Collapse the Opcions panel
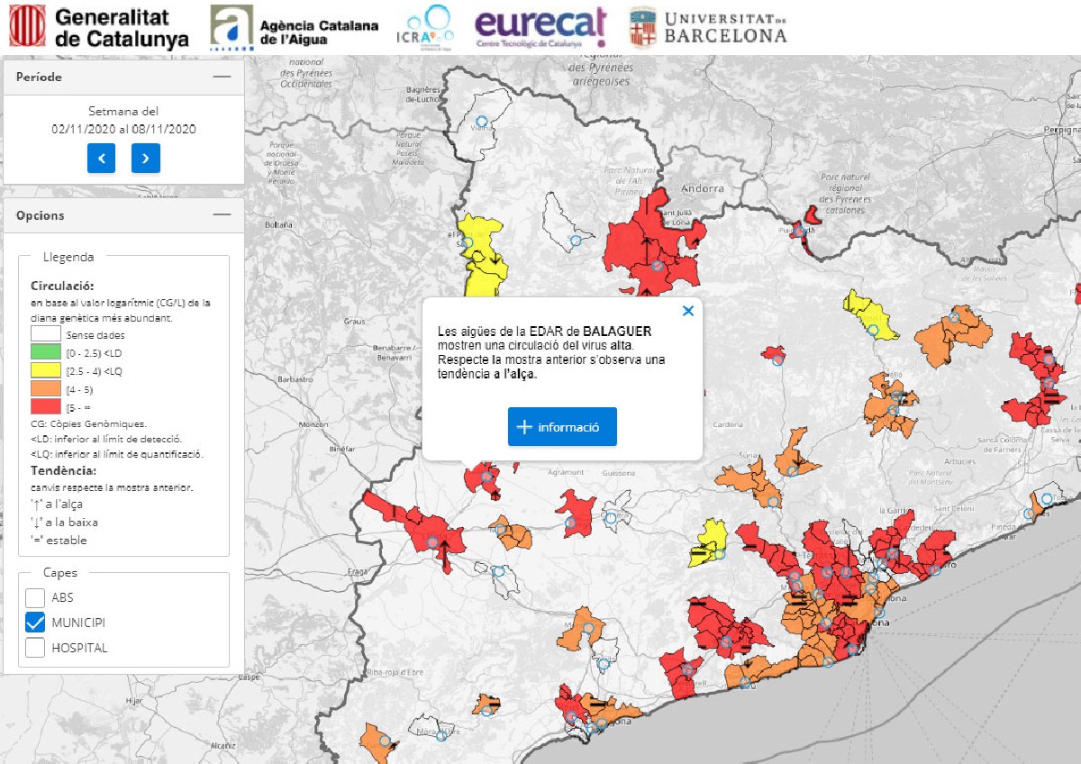This screenshot has width=1081, height=764. click(222, 215)
